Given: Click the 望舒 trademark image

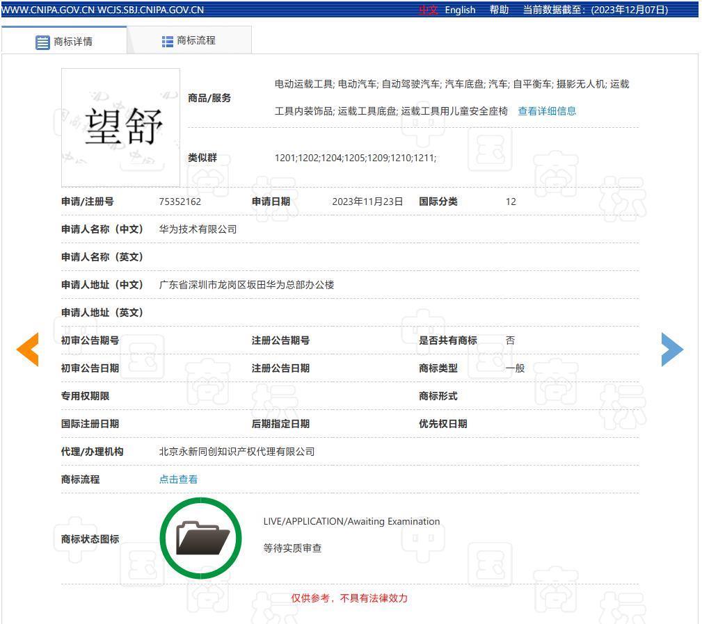Looking at the screenshot, I should [x=120, y=126].
